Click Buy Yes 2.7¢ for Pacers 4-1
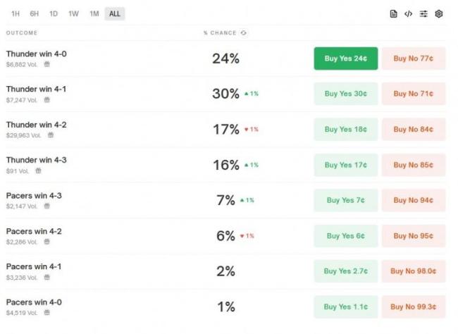Viewport: 458px width, 334px height. (x=345, y=271)
